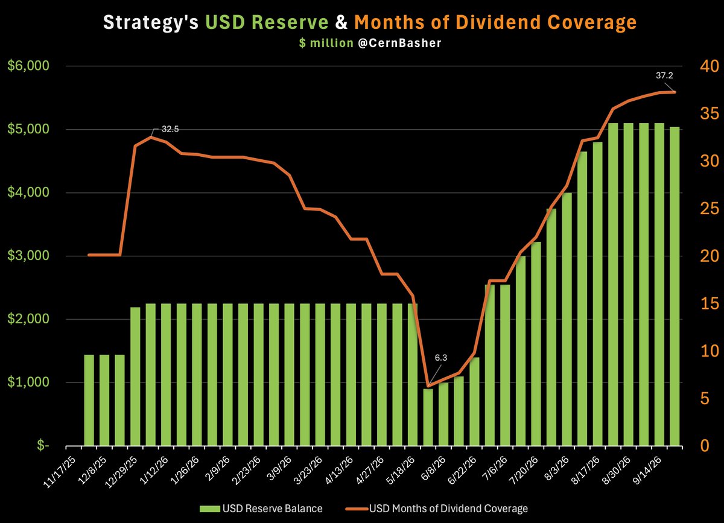
Task: Select the $3,000 left axis label
Action: pyautogui.click(x=28, y=256)
